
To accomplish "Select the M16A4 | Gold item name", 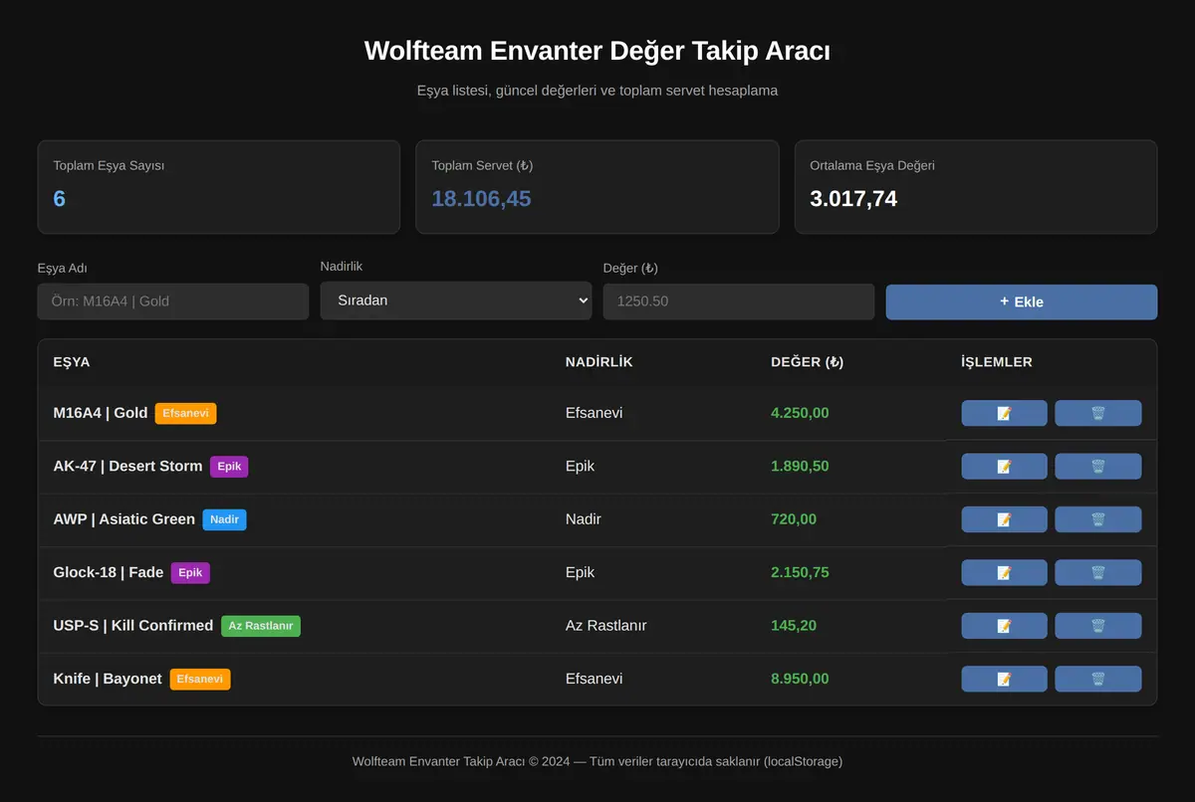I will 101,413.
